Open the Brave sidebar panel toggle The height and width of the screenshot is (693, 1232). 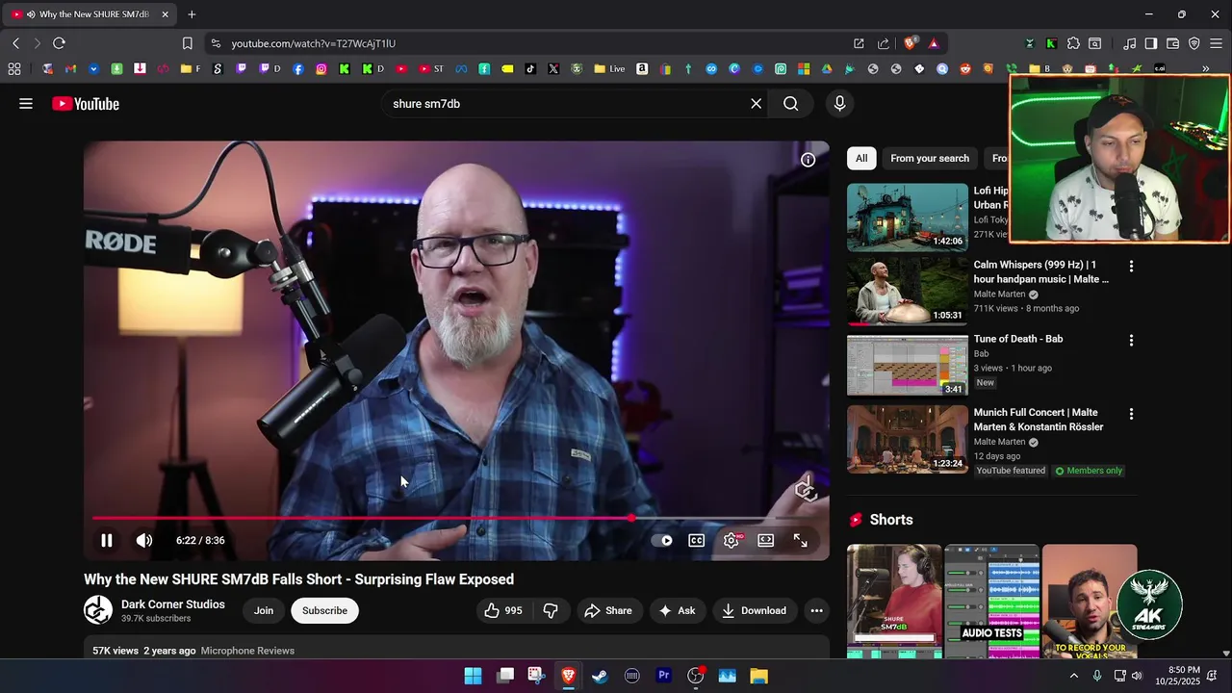click(1151, 43)
